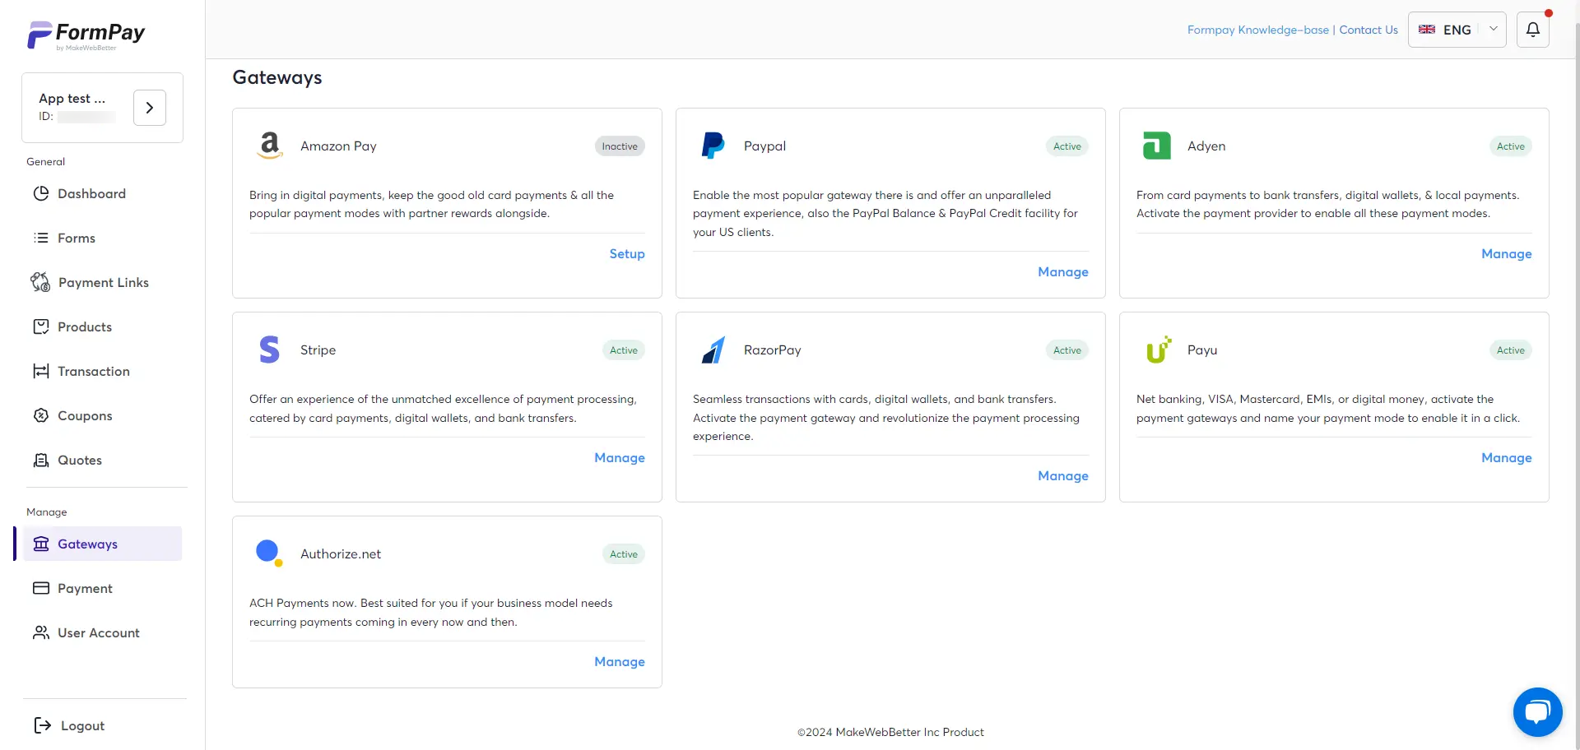Click the Stripe logo on its card
The image size is (1580, 750).
coord(269,349)
